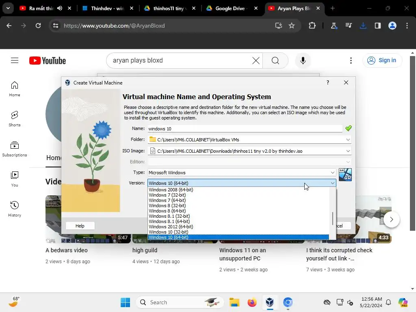Go back in browser
The image size is (416, 312).
9,26
